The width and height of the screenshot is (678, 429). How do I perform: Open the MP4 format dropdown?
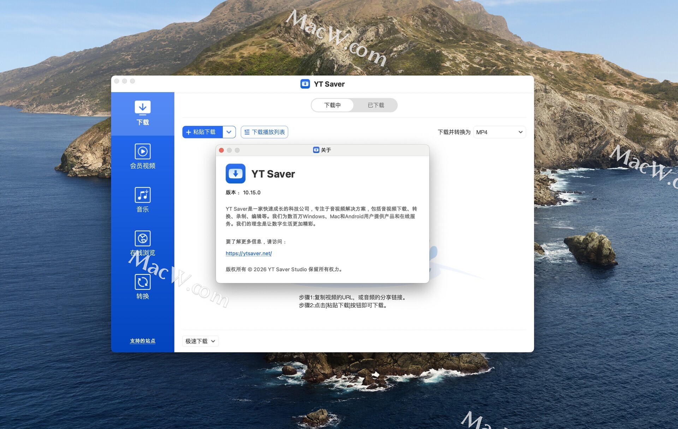(499, 132)
